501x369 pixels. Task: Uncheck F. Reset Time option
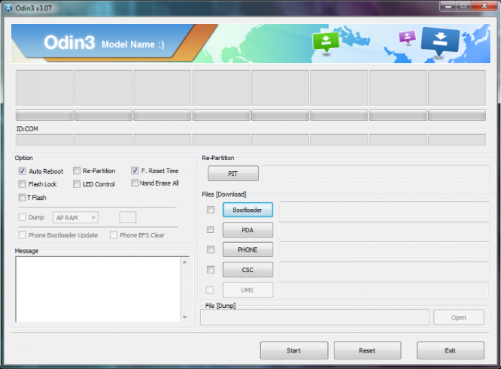click(x=135, y=171)
